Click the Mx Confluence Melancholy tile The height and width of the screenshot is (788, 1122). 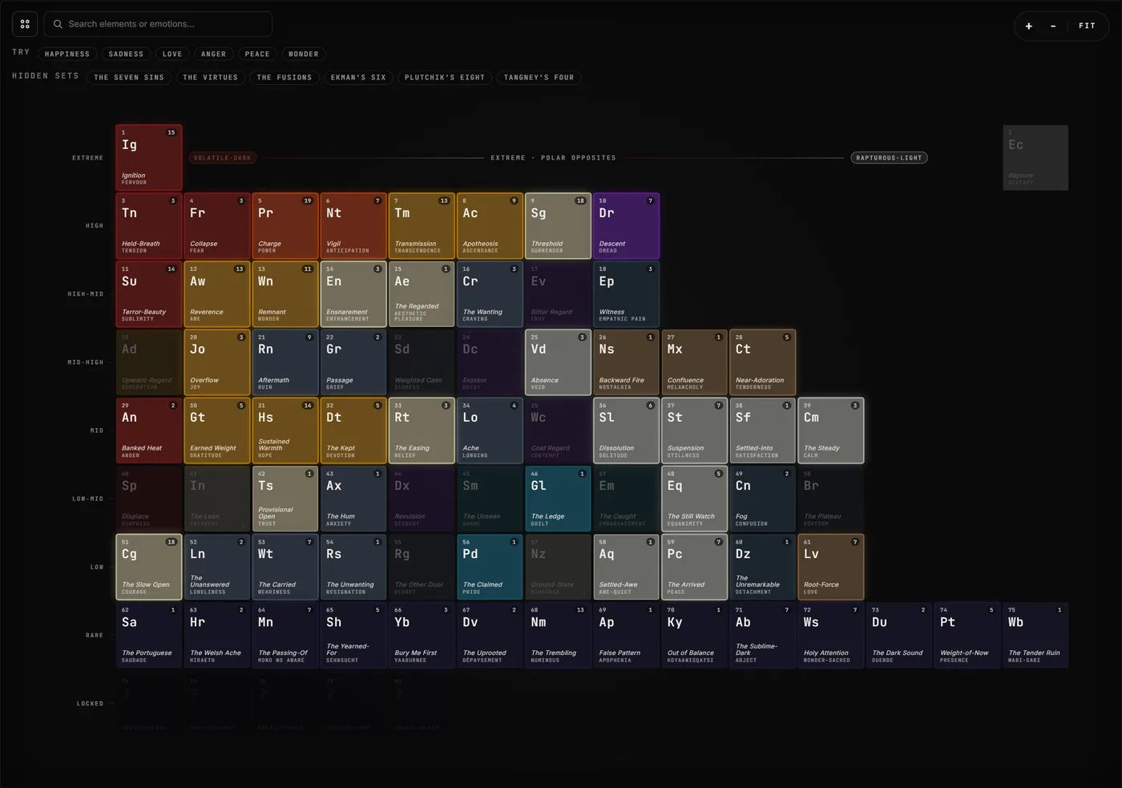[x=694, y=362]
